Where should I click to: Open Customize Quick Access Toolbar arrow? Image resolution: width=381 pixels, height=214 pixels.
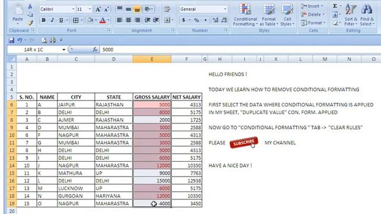click(x=61, y=40)
